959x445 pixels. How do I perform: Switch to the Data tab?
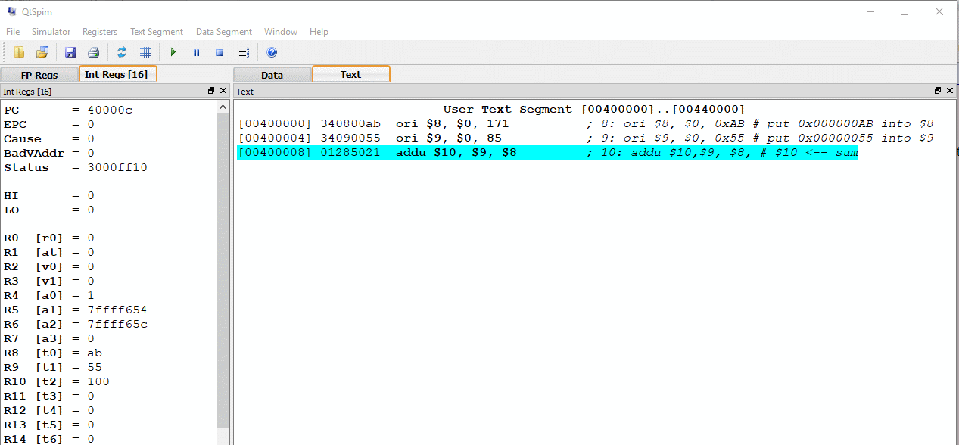click(x=272, y=75)
